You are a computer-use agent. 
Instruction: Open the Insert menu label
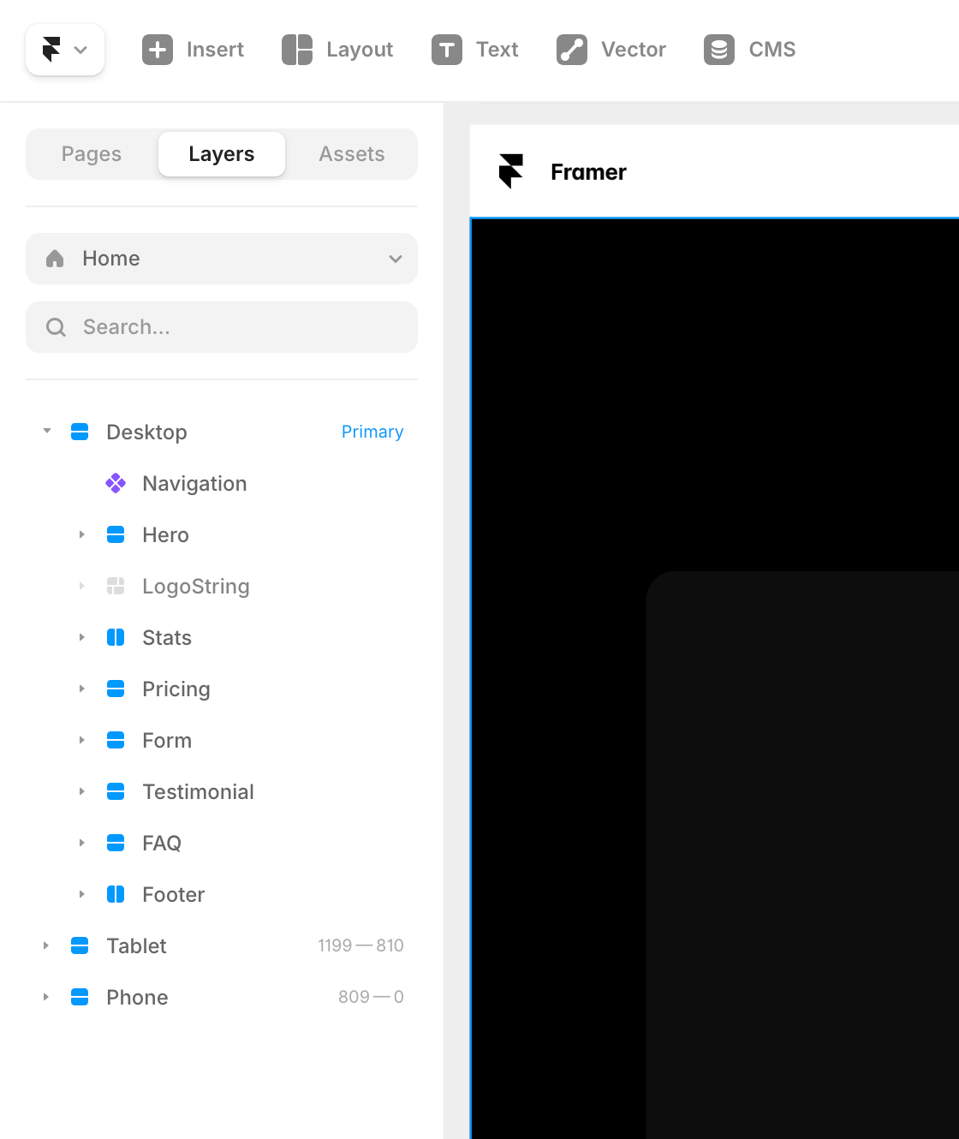pyautogui.click(x=215, y=50)
